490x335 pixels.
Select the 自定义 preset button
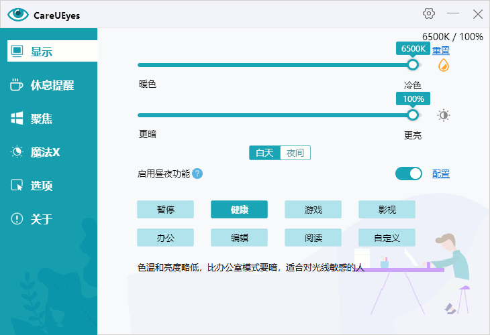coord(387,238)
